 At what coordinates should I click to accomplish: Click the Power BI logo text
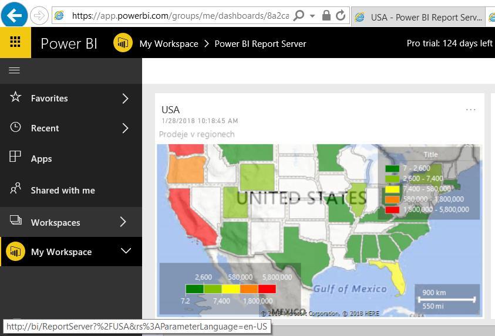[x=69, y=43]
